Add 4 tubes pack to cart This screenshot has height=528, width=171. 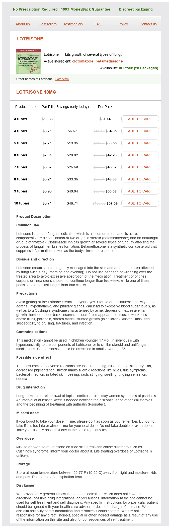click(140, 131)
